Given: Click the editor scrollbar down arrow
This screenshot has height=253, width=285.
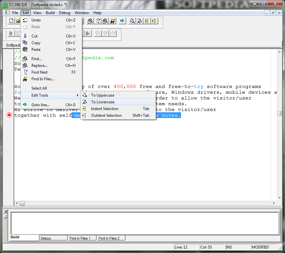Looking at the screenshot, I should [279, 198].
